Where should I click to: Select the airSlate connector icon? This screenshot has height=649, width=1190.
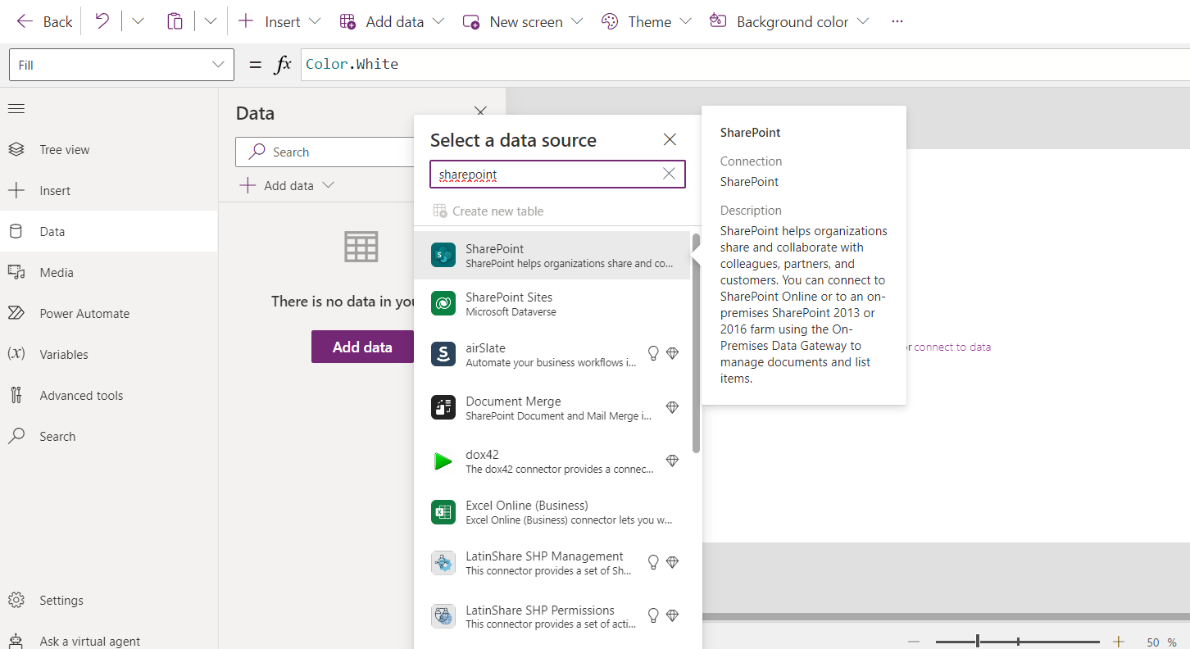tap(443, 354)
